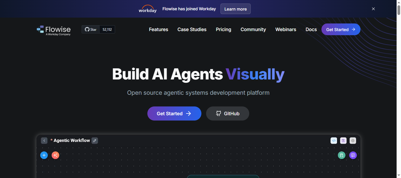
Task: Dismiss the Workday announcement banner
Action: coord(373,9)
